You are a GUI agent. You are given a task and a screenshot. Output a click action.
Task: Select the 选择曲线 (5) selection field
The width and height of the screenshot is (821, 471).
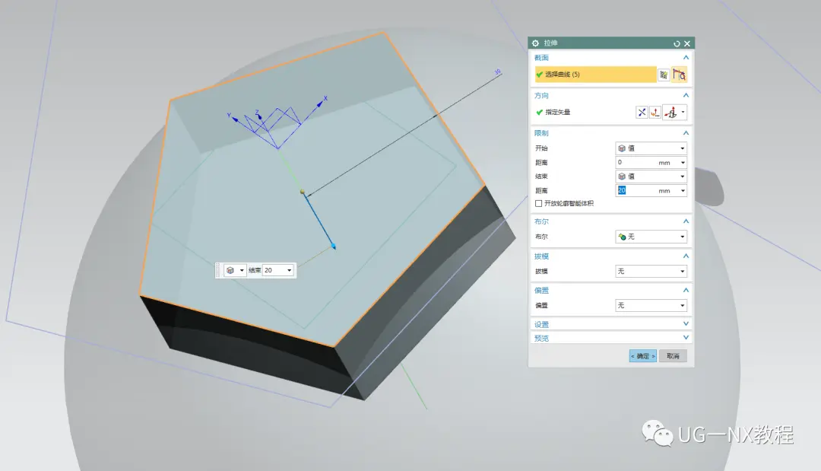click(x=595, y=75)
